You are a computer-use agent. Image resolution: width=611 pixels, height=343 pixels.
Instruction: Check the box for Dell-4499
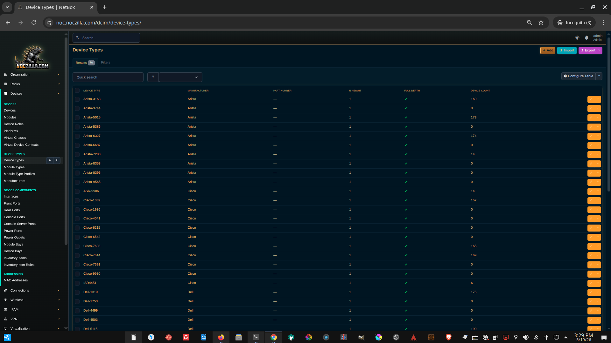(77, 311)
